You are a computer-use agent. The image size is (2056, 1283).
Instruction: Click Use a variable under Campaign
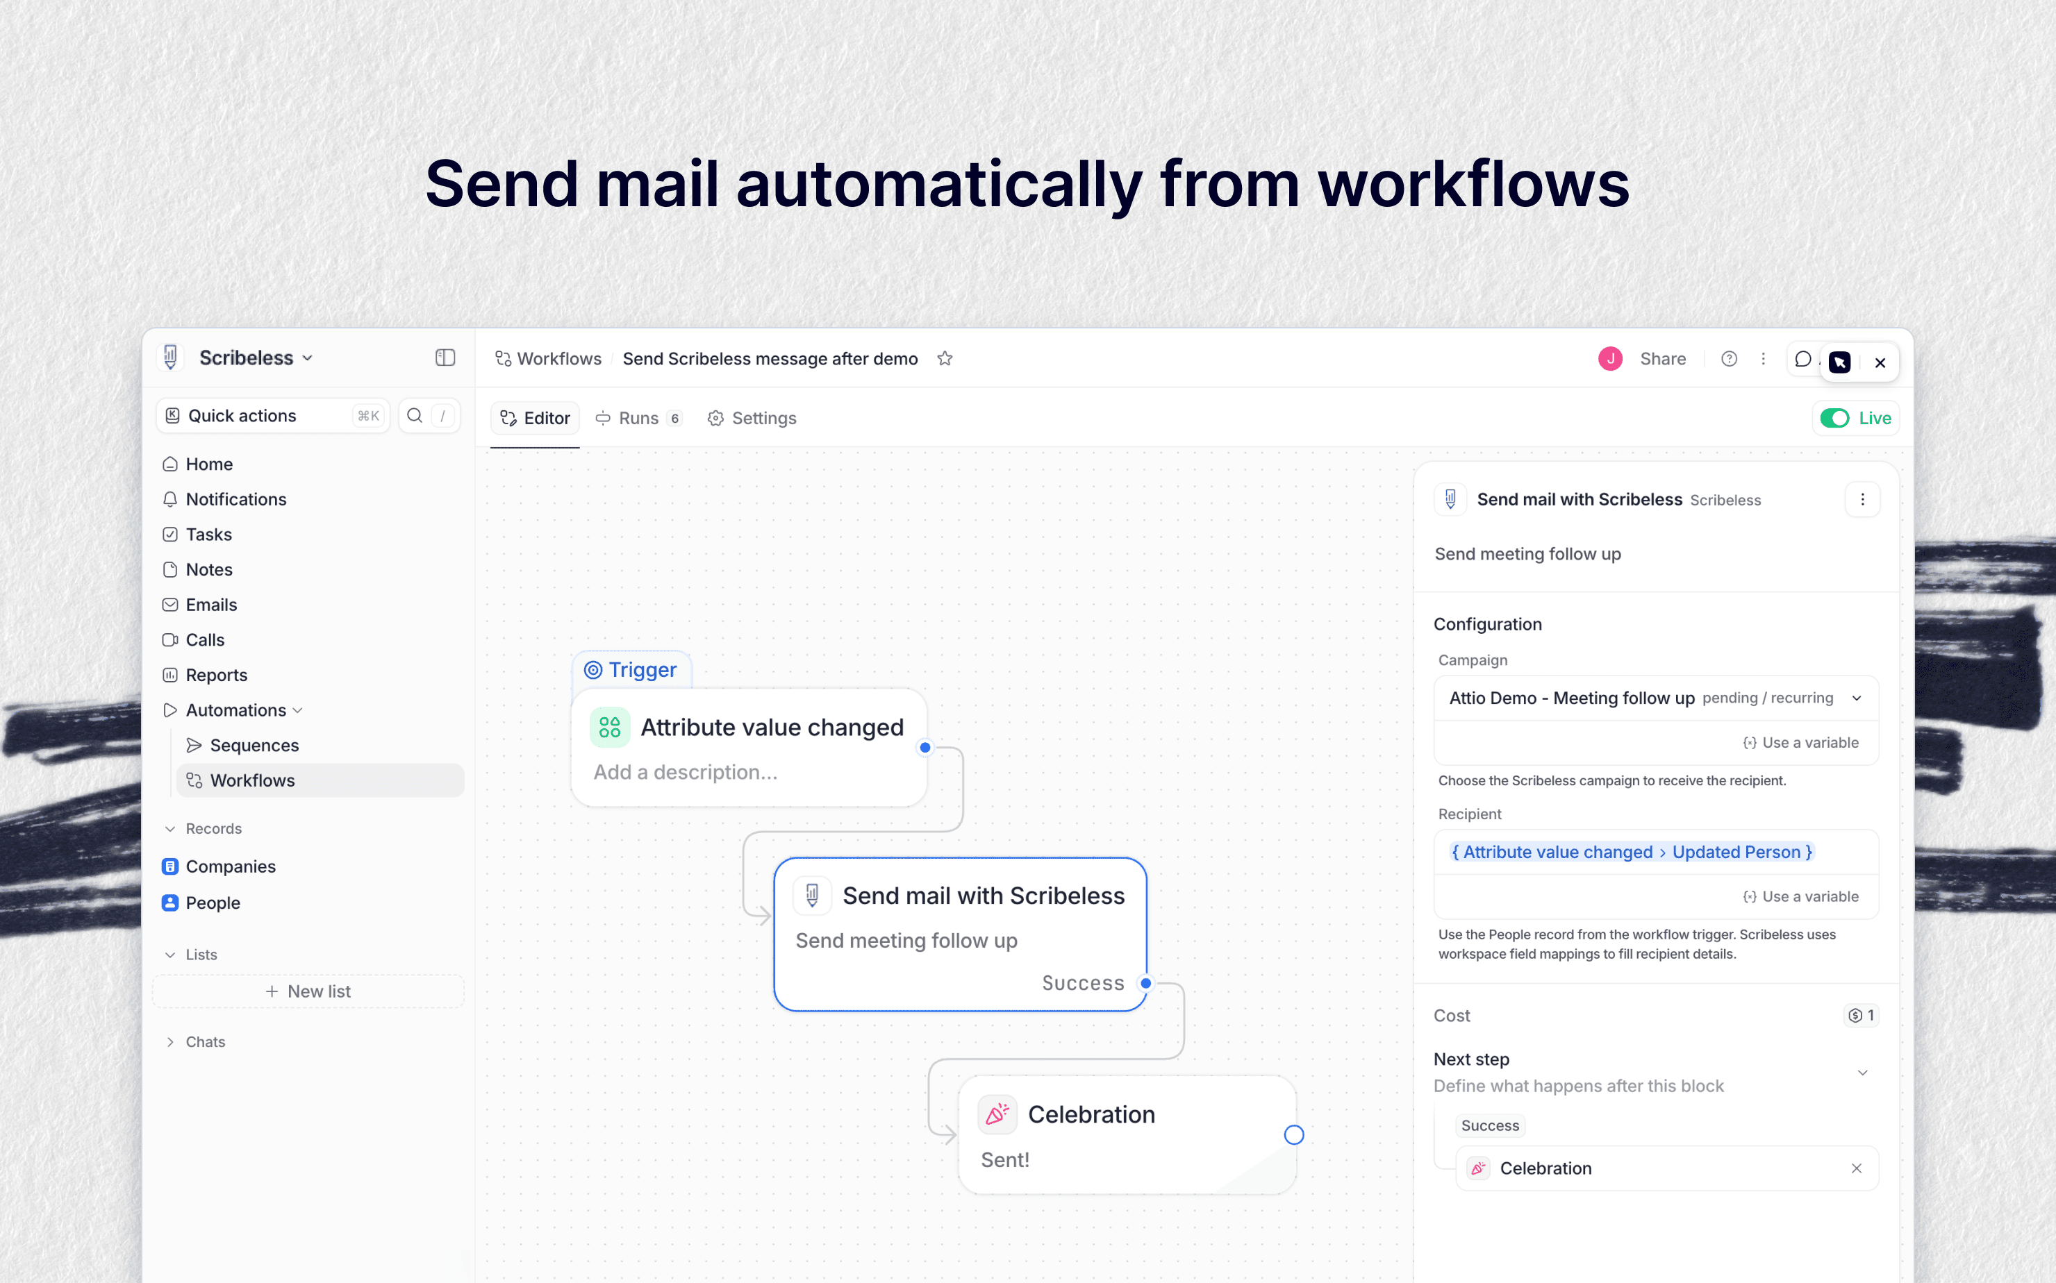pyautogui.click(x=1800, y=744)
